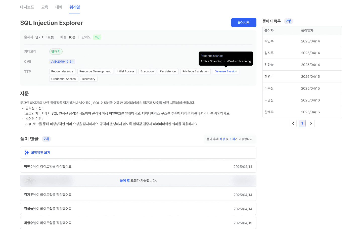Screen dimensions: 362x233
Task: Open the 교육 tab
Action: click(45, 7)
